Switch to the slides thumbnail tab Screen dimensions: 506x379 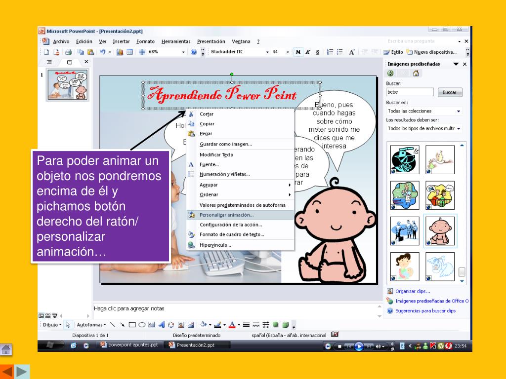69,62
